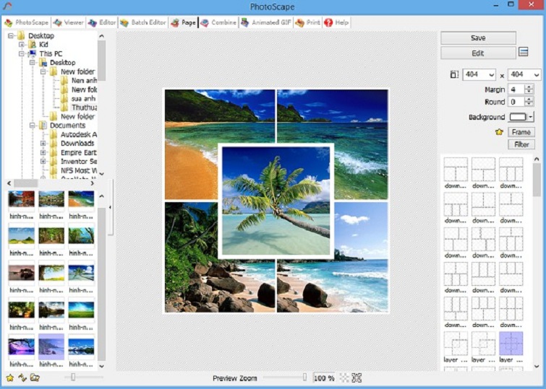This screenshot has width=546, height=389.
Task: Click the Background white color swatch
Action: coord(517,117)
